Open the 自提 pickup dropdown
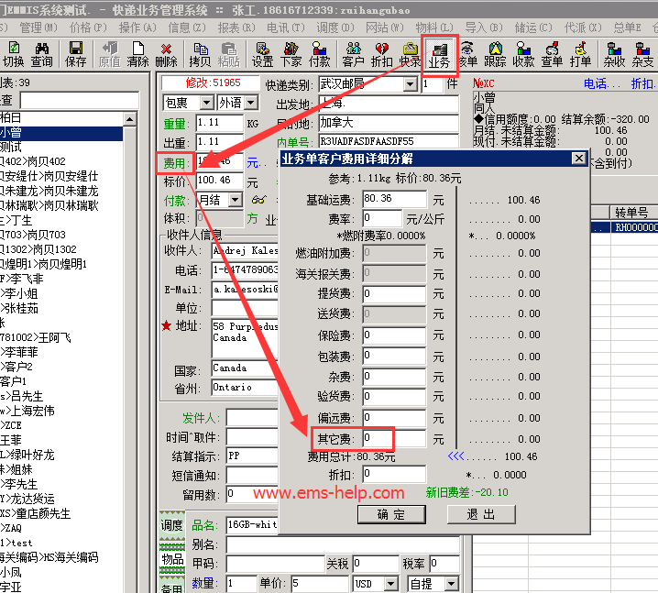 pos(452,583)
